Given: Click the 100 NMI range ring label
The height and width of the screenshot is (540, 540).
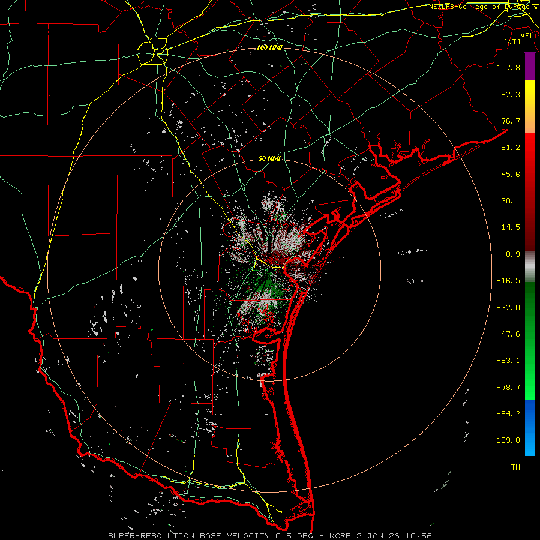Looking at the screenshot, I should tap(269, 47).
